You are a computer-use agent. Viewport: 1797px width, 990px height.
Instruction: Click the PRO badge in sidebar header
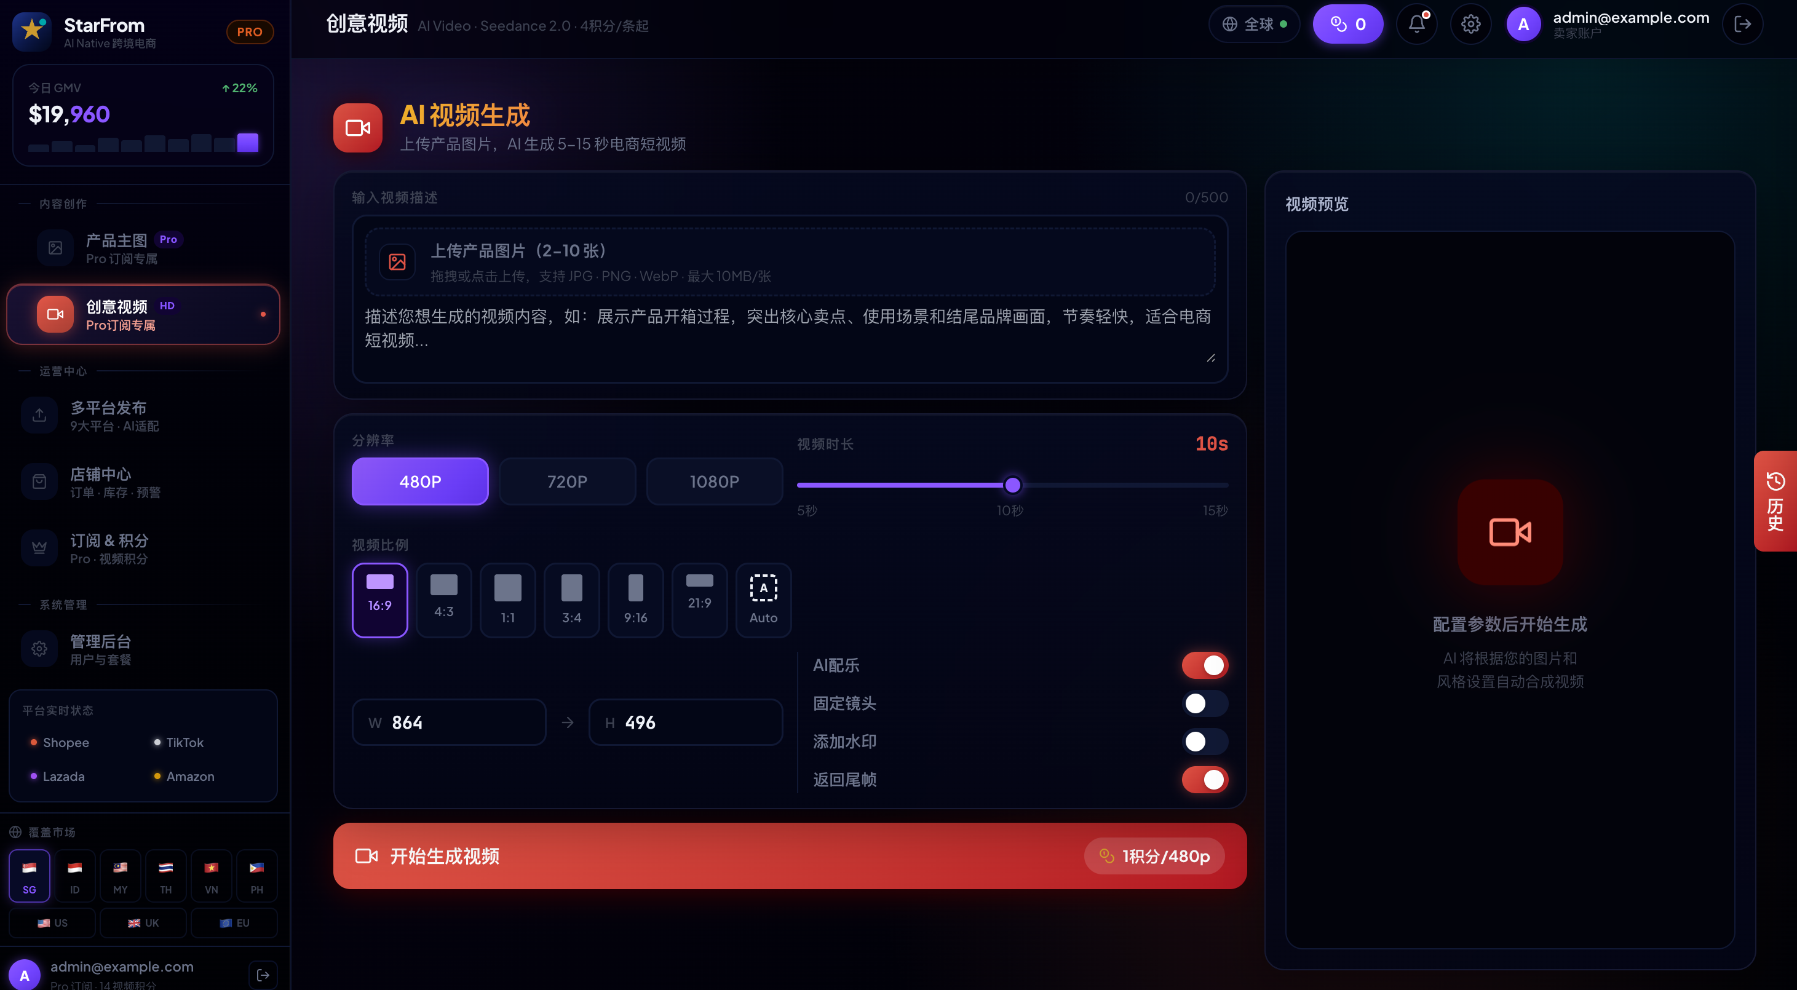(250, 32)
